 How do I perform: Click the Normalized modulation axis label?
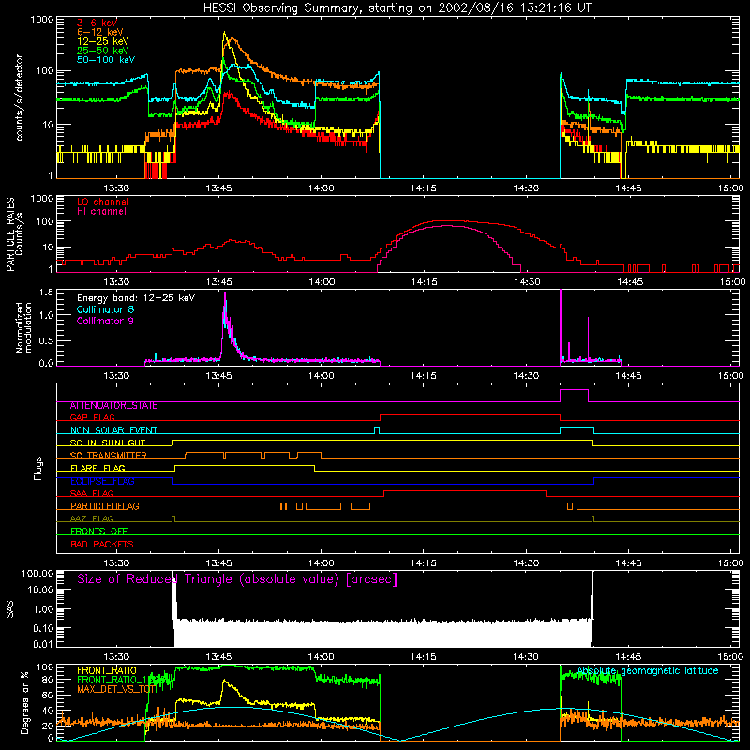tap(23, 327)
